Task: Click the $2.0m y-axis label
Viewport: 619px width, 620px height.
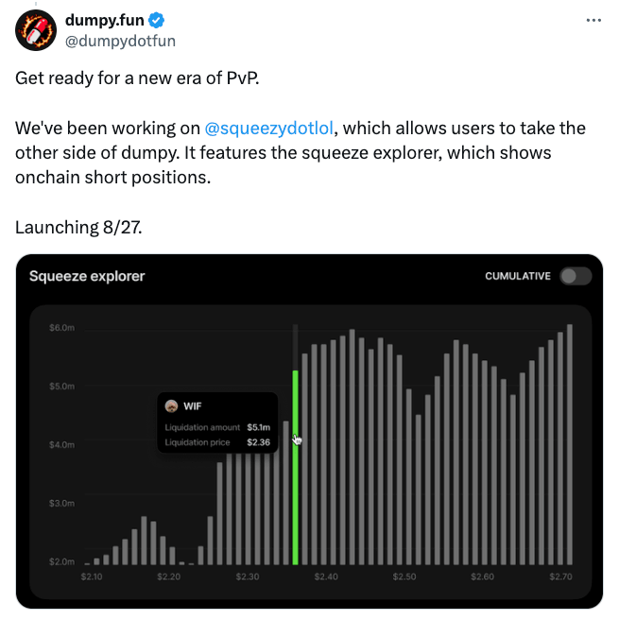Action: tap(61, 562)
